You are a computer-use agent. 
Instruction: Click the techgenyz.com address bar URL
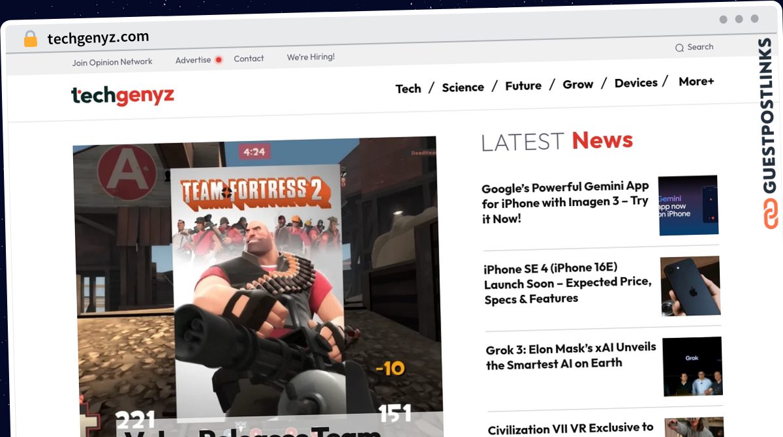coord(98,38)
